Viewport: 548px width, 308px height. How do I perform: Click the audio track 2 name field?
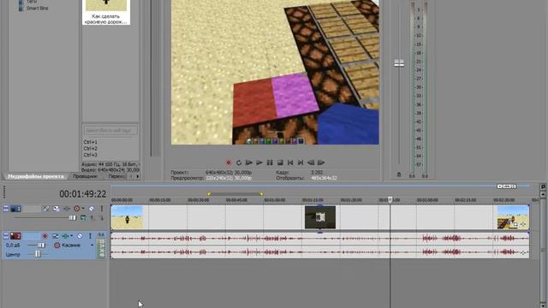click(32, 236)
